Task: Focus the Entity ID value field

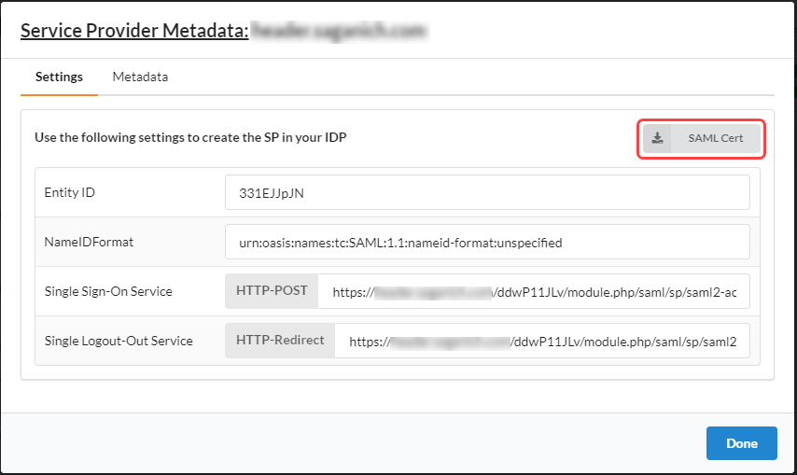Action: [487, 193]
